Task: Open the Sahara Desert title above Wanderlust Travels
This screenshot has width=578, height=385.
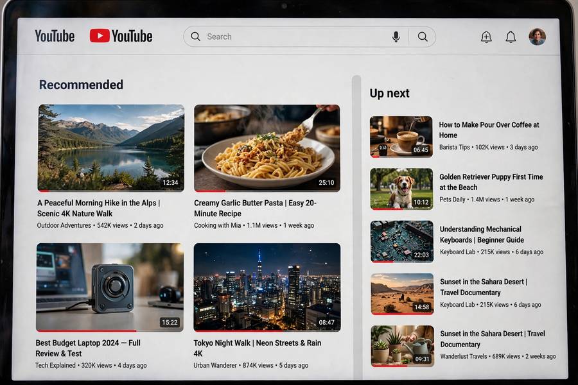Action: 493,339
